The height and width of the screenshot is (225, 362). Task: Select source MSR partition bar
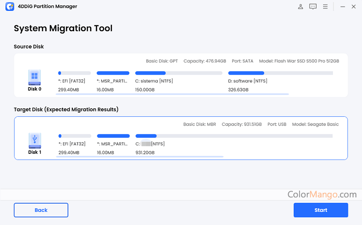(113, 73)
